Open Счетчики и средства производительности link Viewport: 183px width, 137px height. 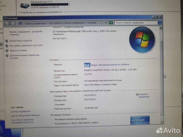(22, 121)
